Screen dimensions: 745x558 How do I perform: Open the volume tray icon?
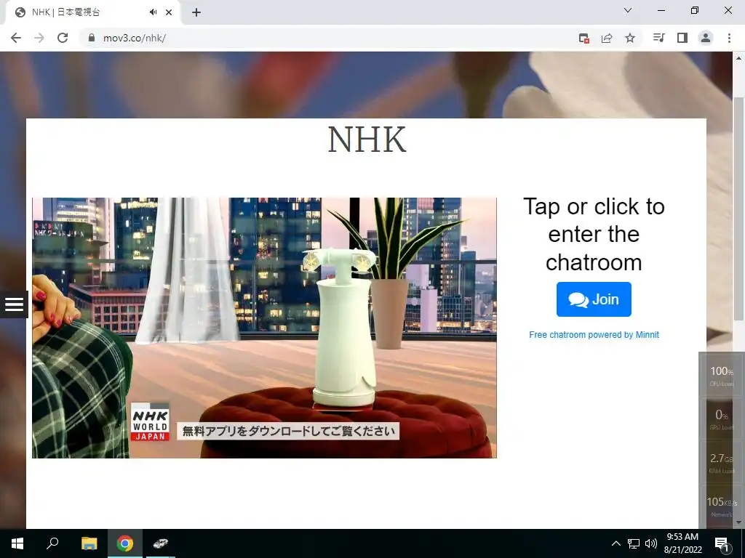click(x=651, y=543)
